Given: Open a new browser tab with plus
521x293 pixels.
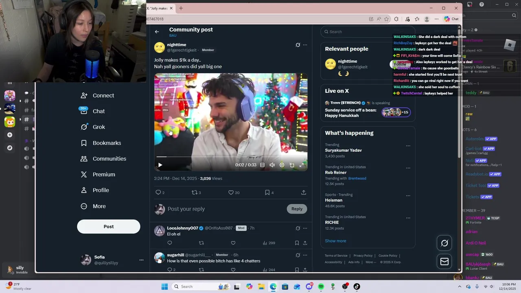Looking at the screenshot, I should pos(181,8).
